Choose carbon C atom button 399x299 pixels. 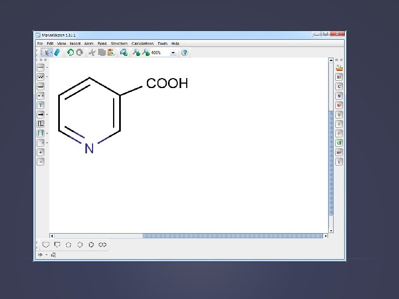click(339, 86)
